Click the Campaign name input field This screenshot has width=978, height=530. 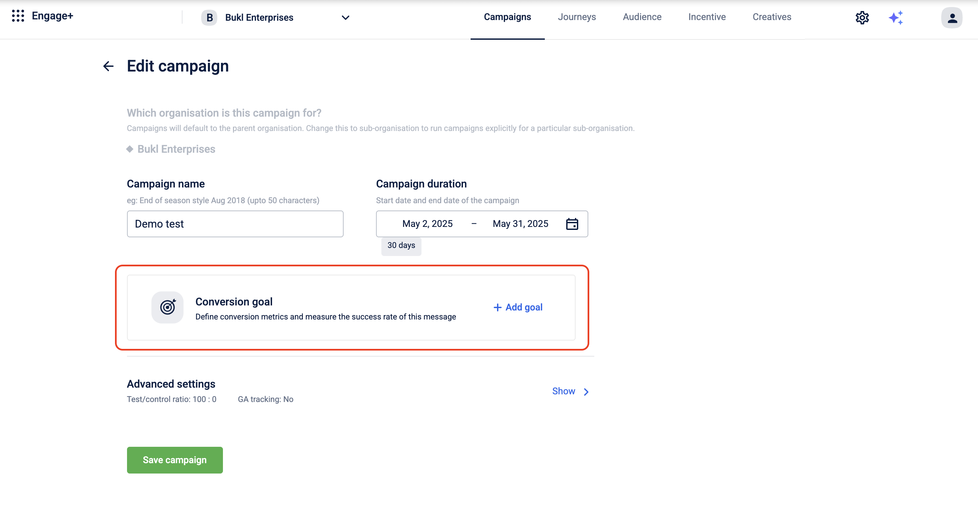click(235, 224)
